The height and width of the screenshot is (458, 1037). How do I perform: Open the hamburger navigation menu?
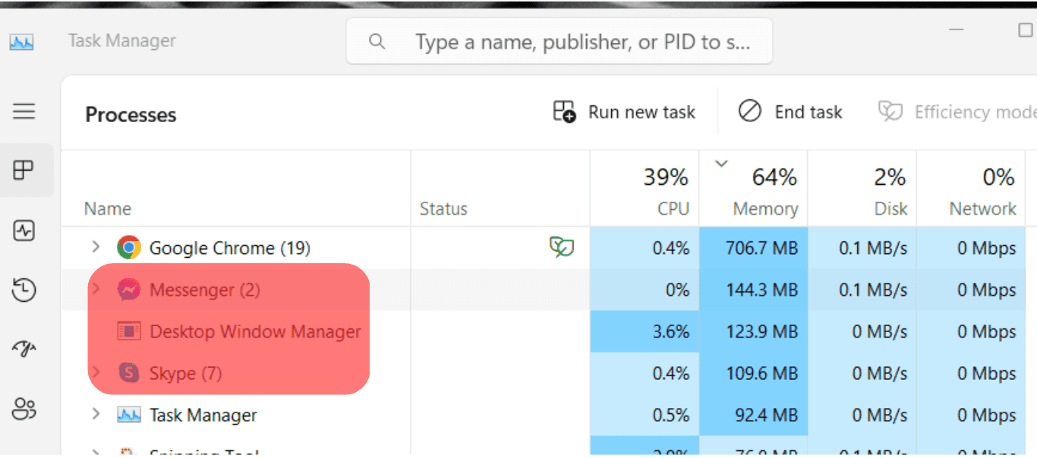click(x=24, y=112)
